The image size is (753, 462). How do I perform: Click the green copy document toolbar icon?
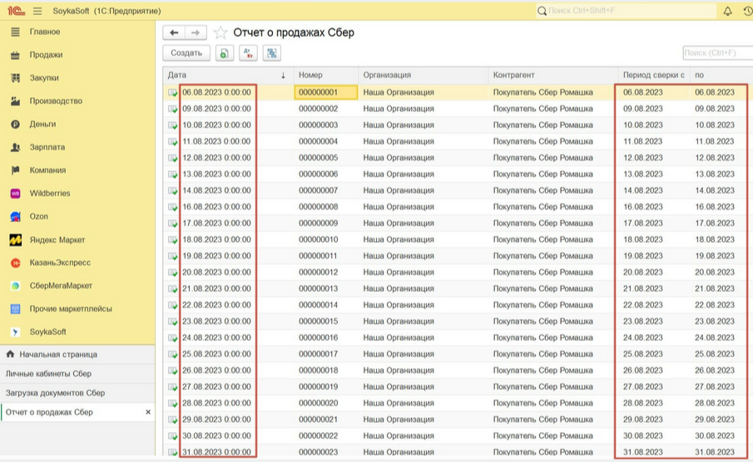224,53
